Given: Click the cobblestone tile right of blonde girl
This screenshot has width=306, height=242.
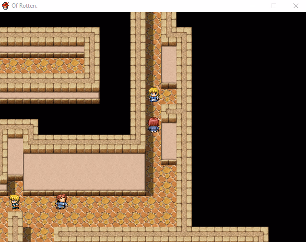Looking at the screenshot, I should click(x=169, y=96).
